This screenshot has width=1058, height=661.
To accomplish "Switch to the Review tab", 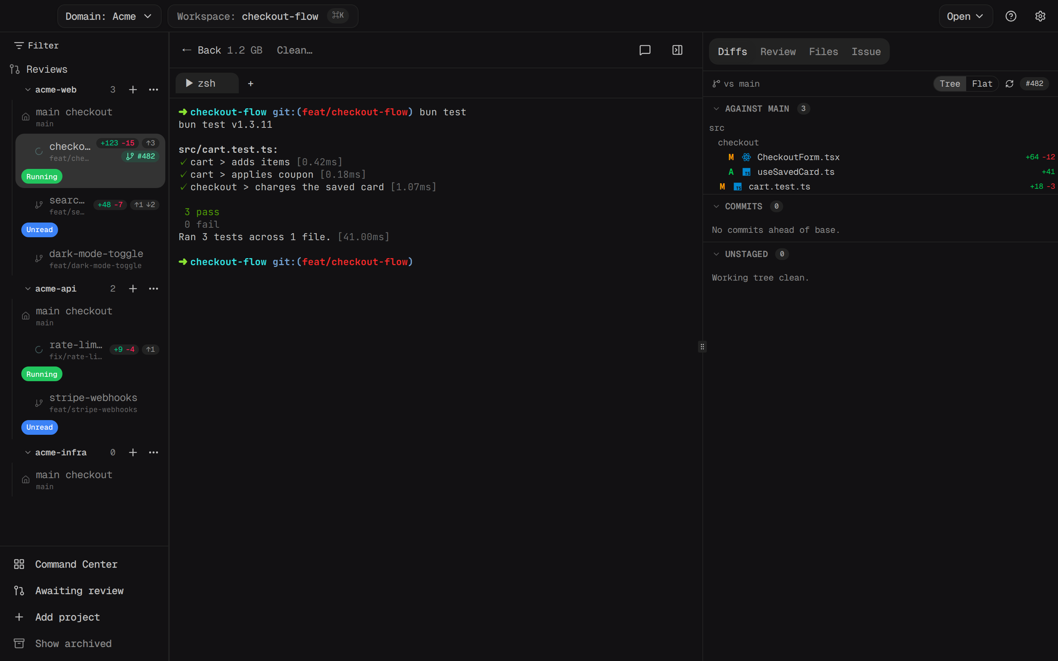I will click(x=778, y=51).
